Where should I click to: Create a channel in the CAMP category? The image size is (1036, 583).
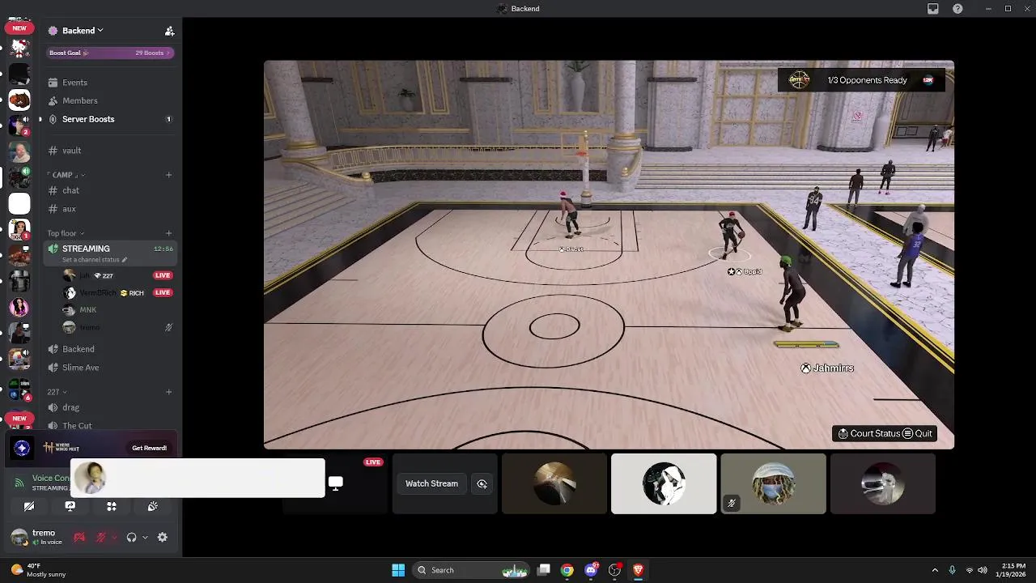(x=168, y=175)
